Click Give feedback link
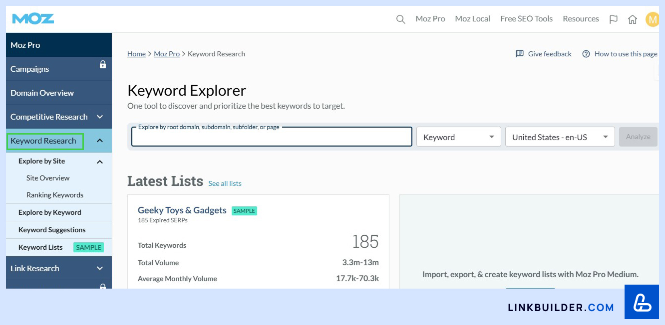Screen dimensions: 665x325 [550, 54]
